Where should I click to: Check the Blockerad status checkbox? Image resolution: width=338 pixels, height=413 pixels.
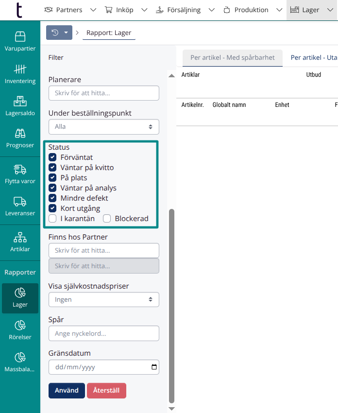(107, 219)
